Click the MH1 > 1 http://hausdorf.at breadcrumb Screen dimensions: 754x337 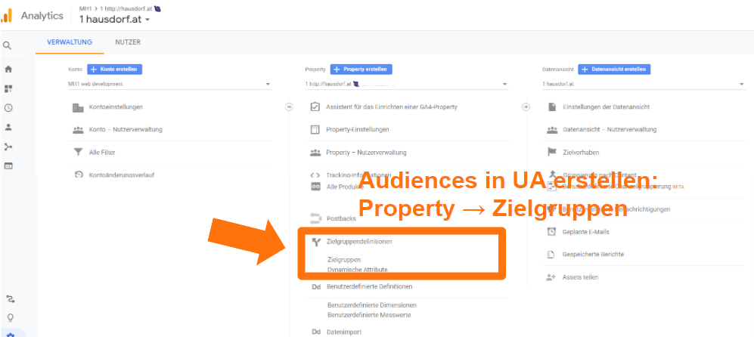(119, 8)
